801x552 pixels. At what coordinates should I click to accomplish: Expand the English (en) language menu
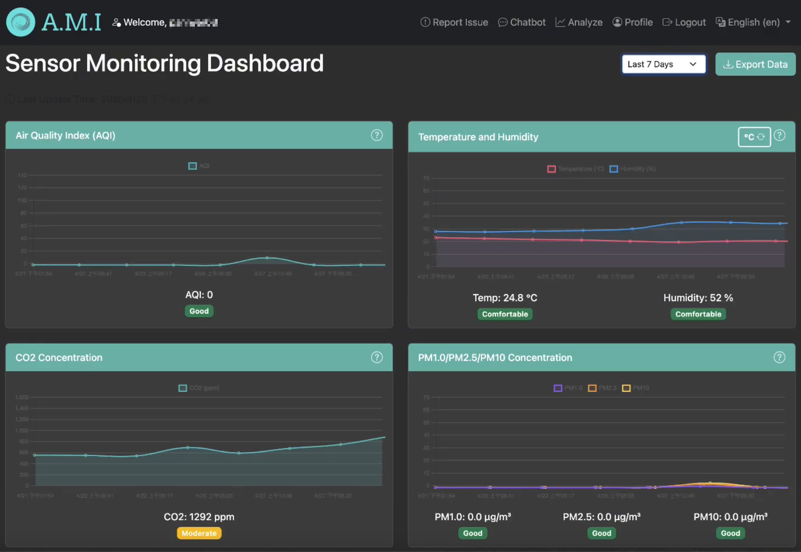pos(753,22)
